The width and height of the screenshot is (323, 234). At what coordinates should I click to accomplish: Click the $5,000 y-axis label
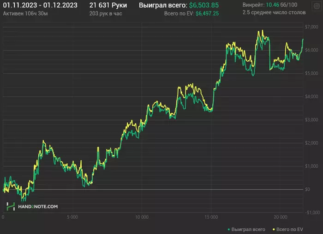coord(311,73)
